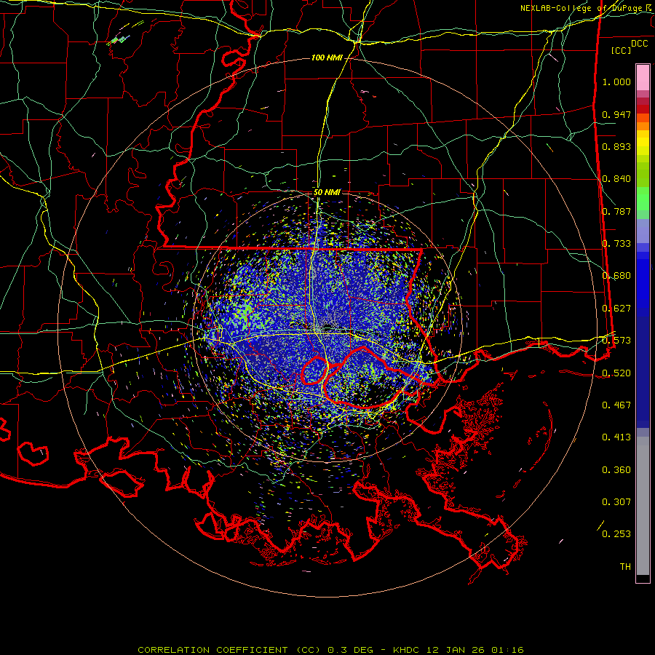
Task: Click the 0.627 legend value
Action: pyautogui.click(x=616, y=309)
